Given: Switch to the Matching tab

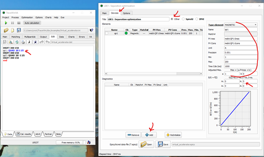Looking at the screenshot, I should click(x=16, y=37).
